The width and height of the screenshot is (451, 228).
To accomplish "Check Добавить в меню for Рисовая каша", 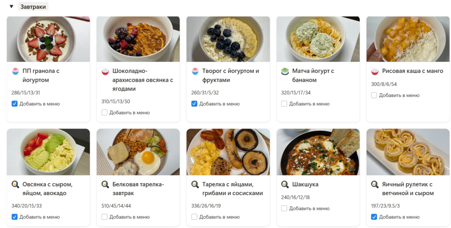I will click(x=374, y=95).
